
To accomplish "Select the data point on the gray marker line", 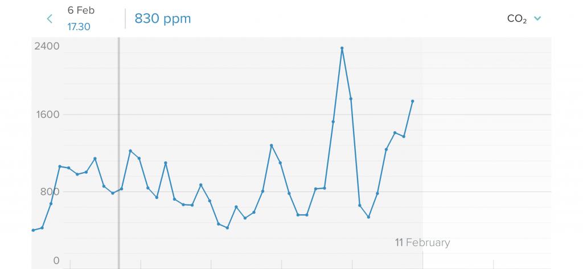I will [x=121, y=189].
